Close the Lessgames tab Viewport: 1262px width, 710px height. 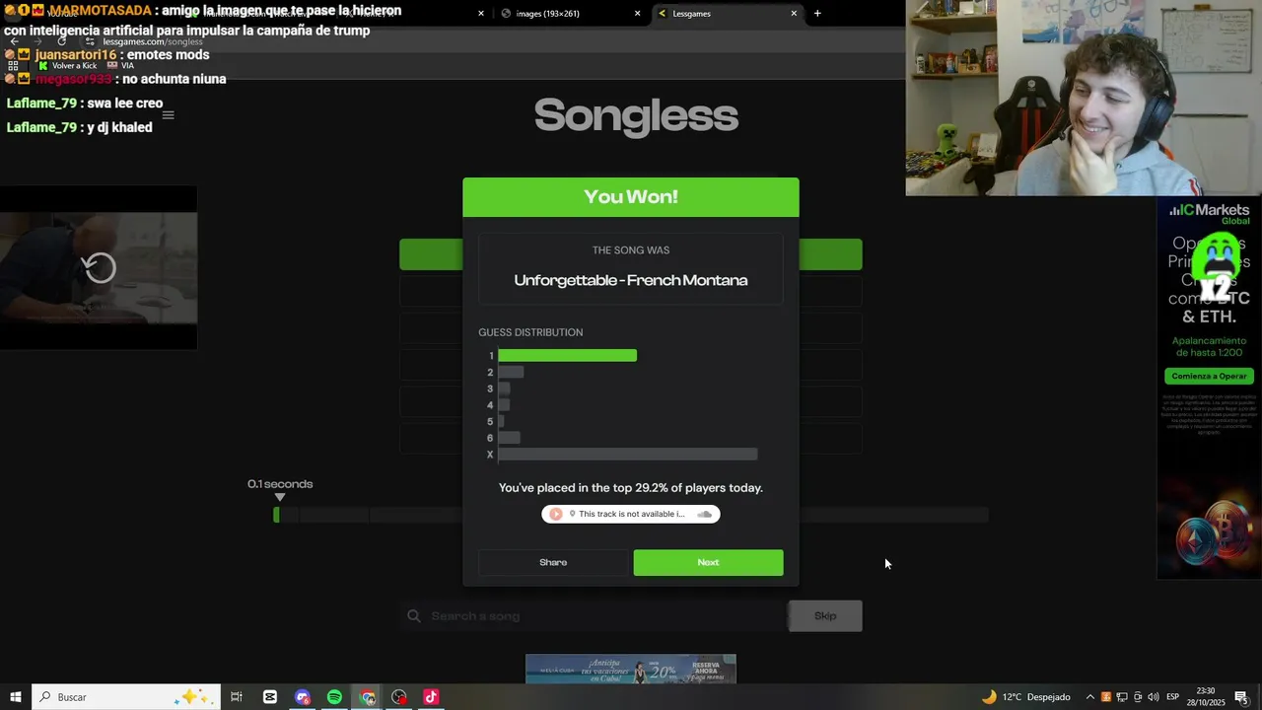tap(794, 14)
